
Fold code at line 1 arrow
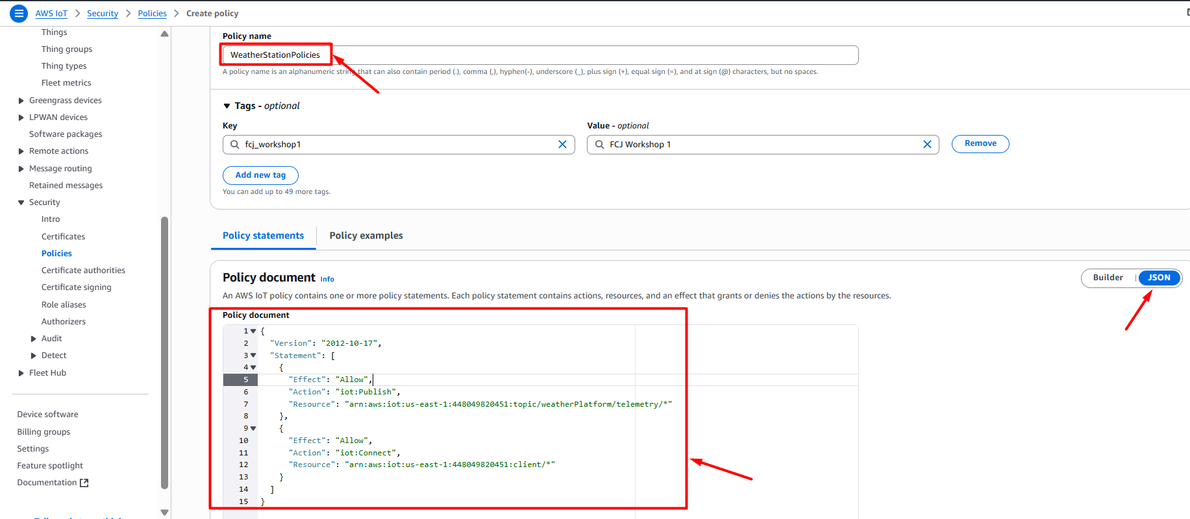pos(253,332)
